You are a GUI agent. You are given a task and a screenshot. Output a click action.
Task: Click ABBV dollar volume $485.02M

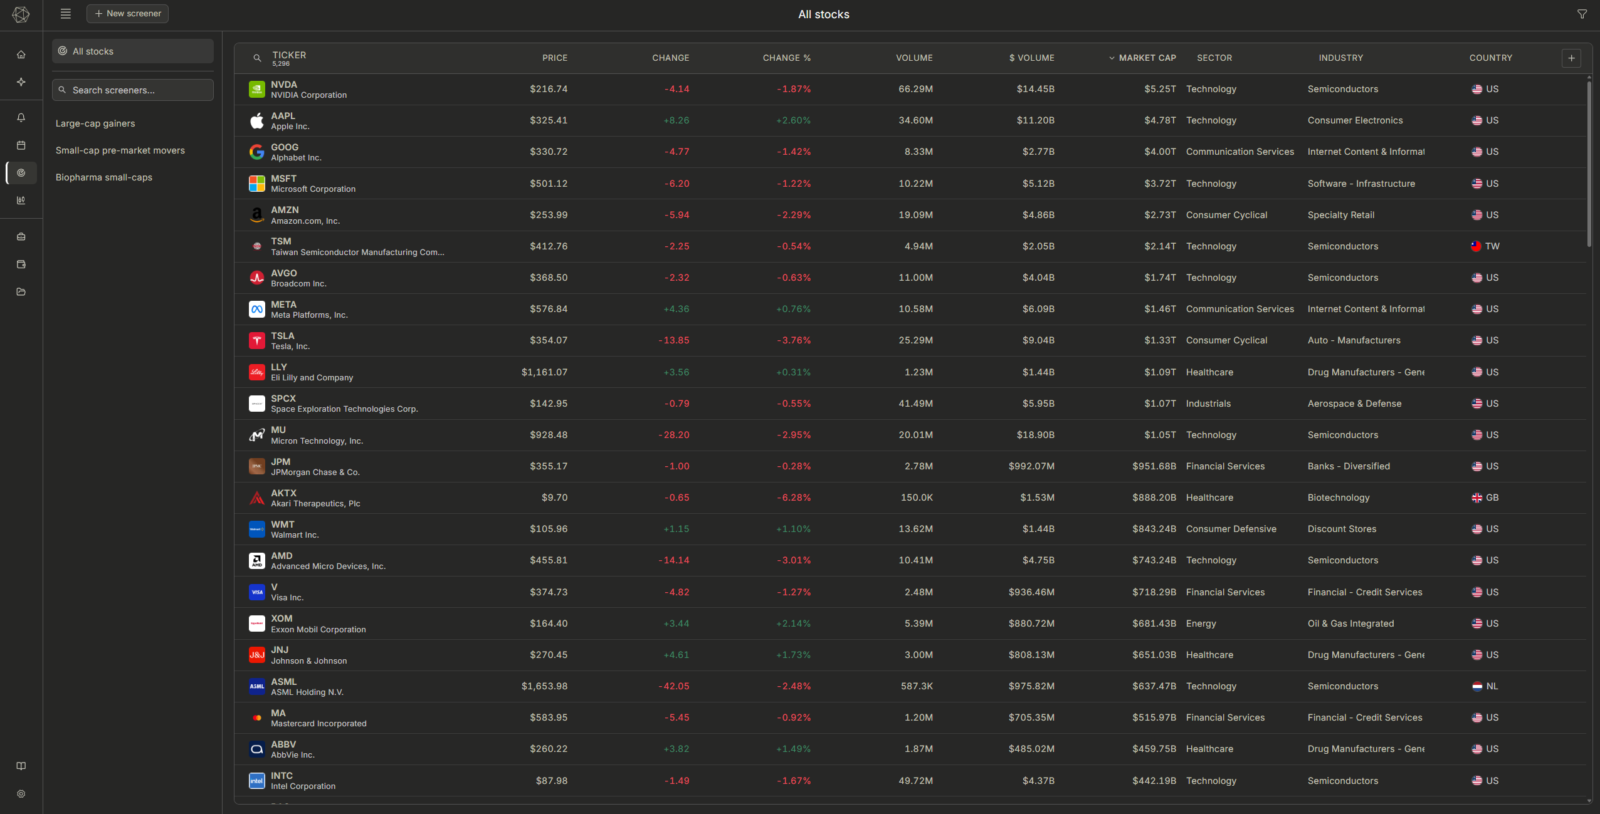coord(1031,749)
